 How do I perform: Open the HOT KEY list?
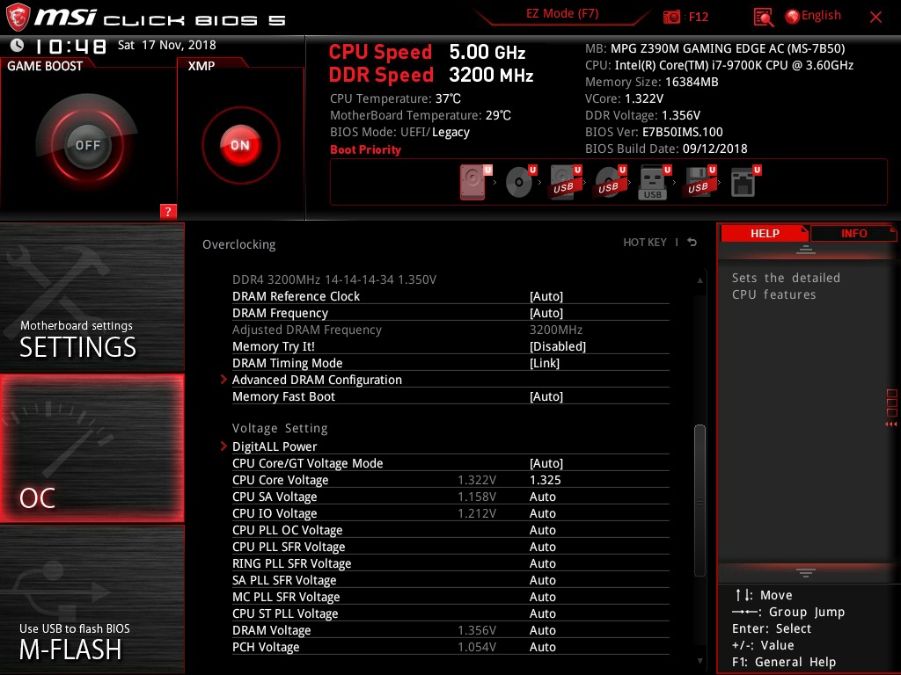tap(645, 243)
